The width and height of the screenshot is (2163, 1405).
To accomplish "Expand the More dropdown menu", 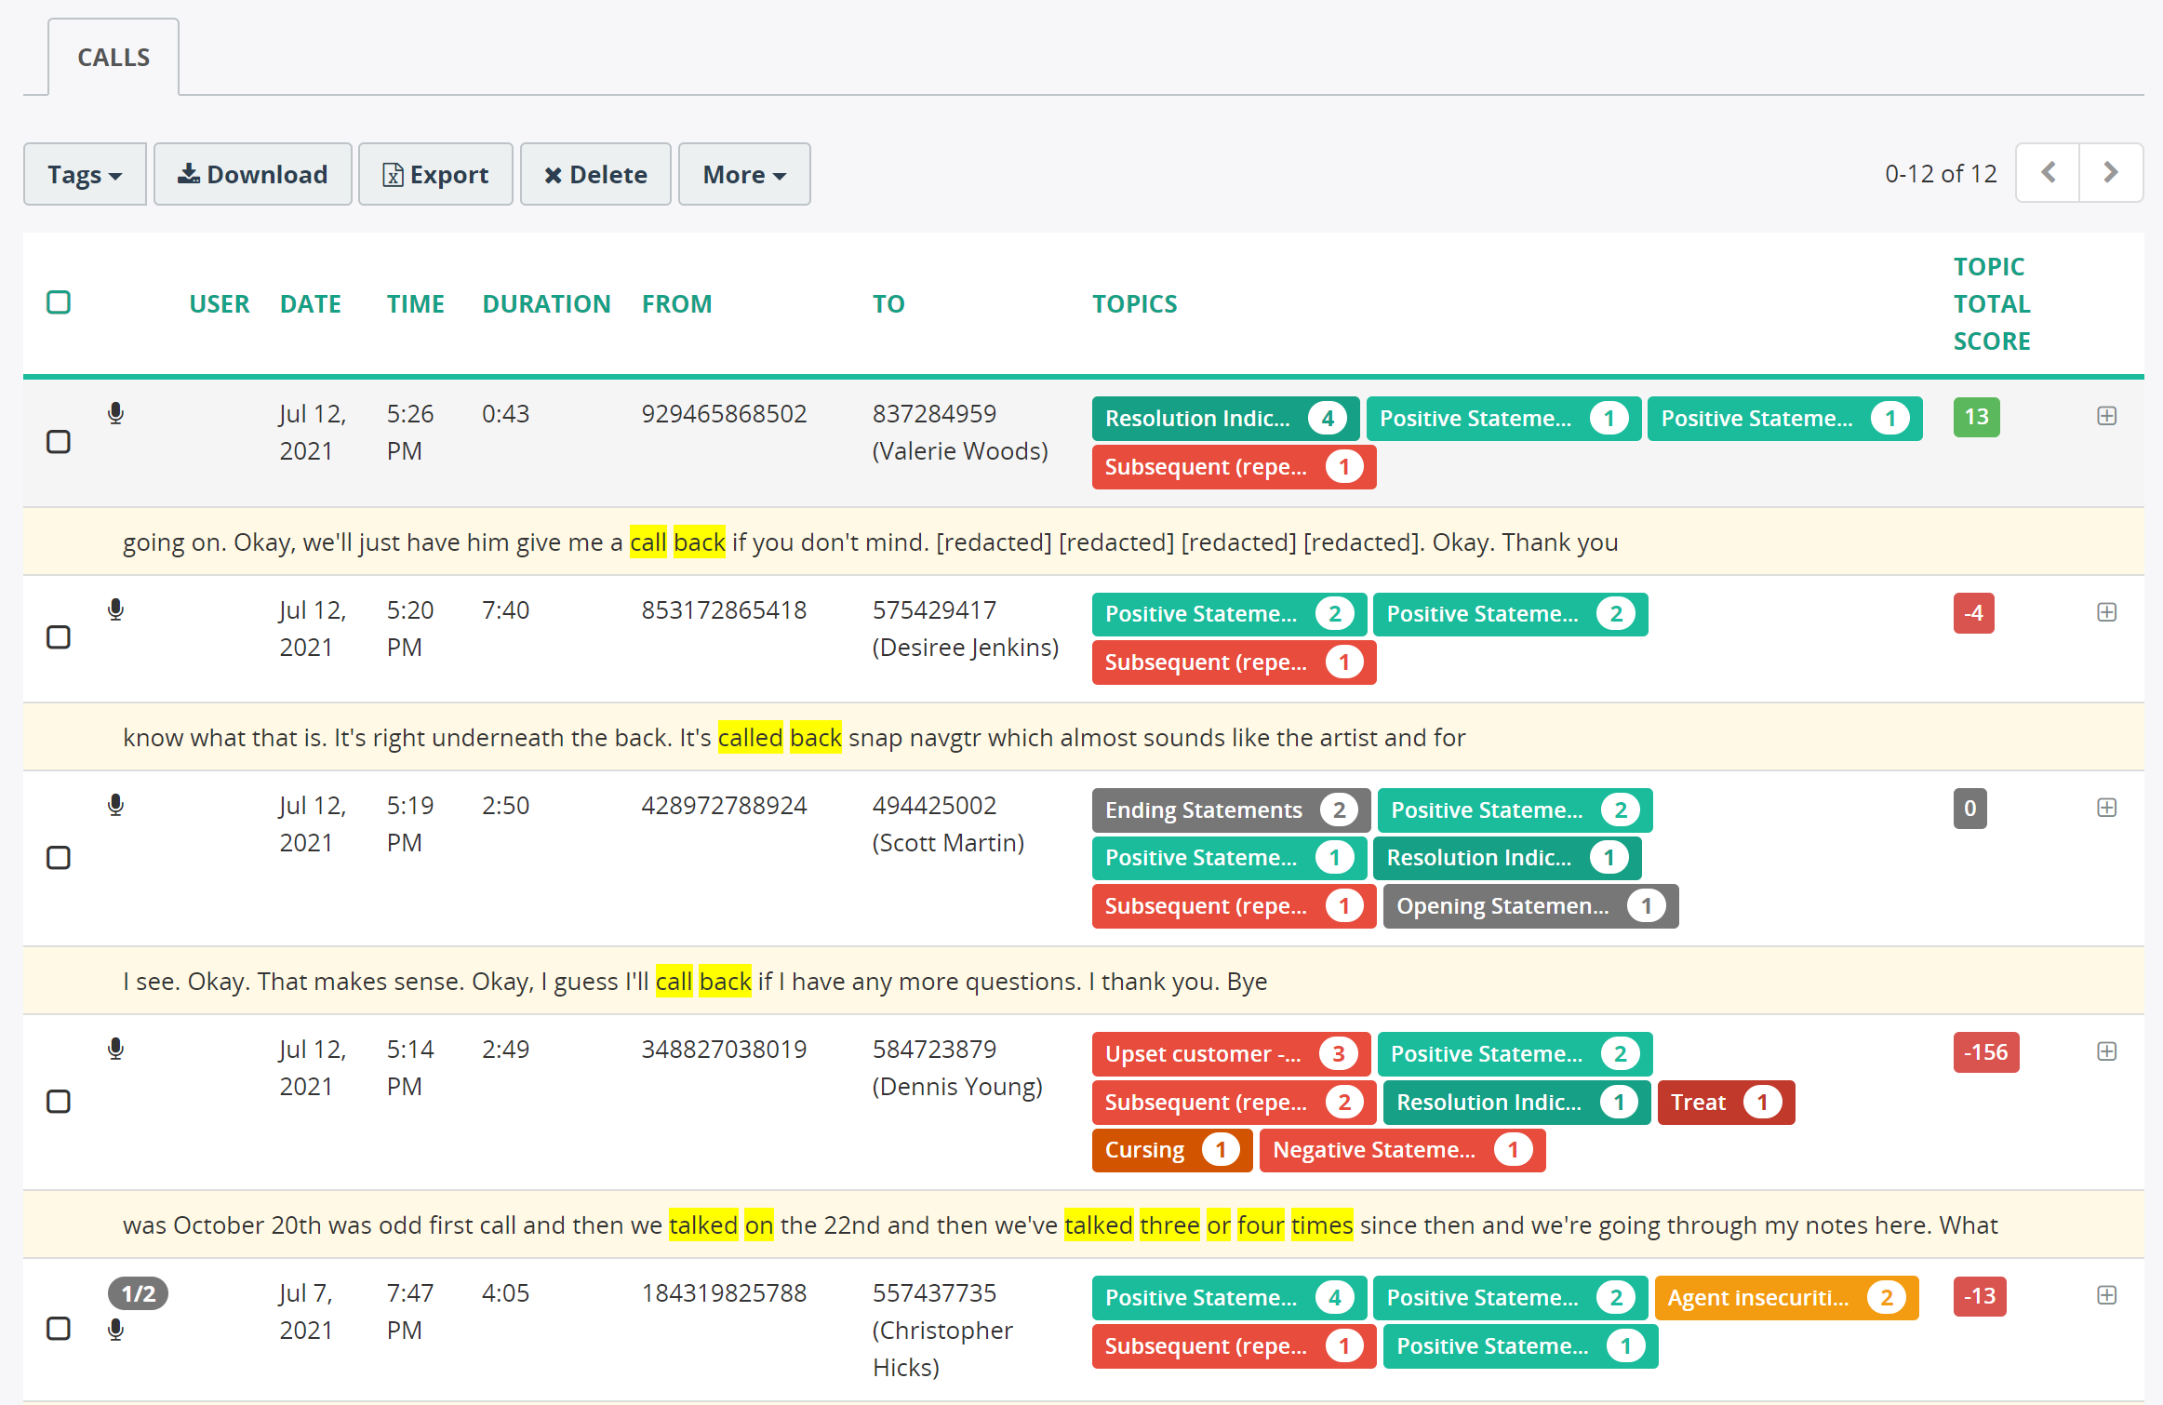I will tap(742, 173).
